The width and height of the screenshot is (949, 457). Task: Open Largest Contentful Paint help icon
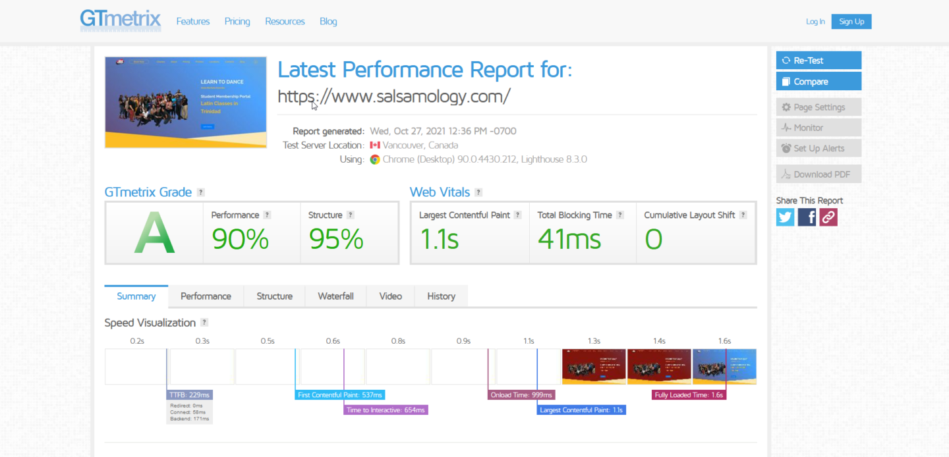[518, 215]
